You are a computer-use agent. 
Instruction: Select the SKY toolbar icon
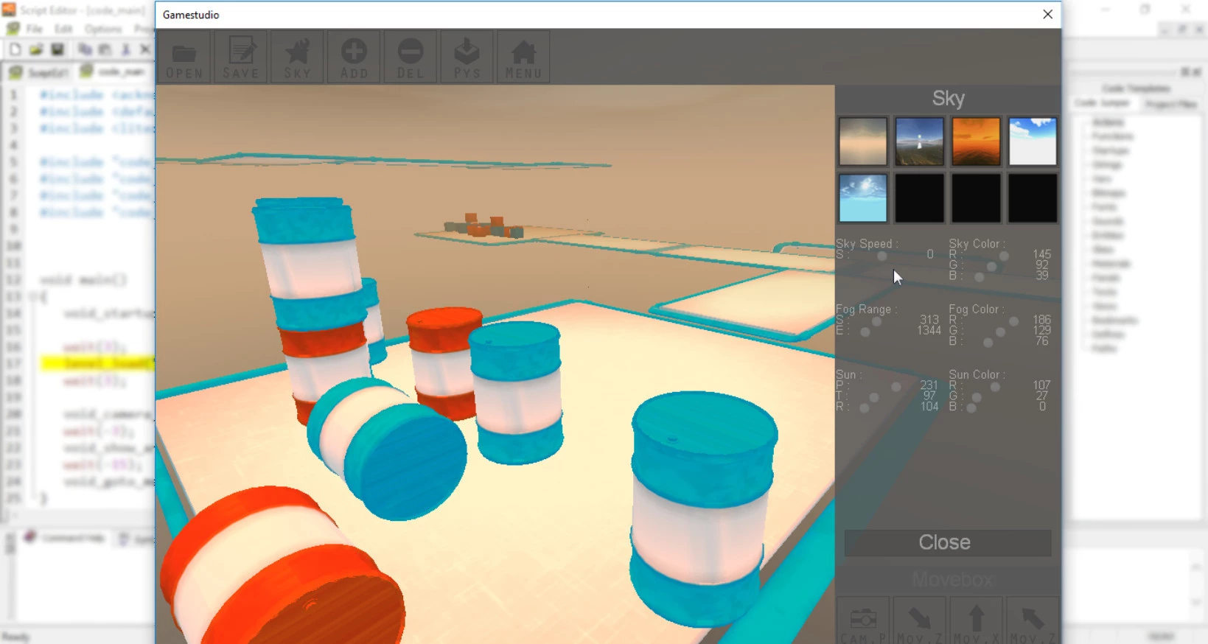pos(298,57)
